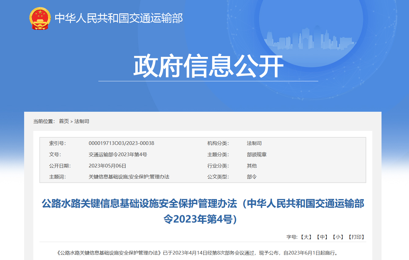Set font size to 小
Image resolution: width=409 pixels, height=260 pixels.
point(338,237)
